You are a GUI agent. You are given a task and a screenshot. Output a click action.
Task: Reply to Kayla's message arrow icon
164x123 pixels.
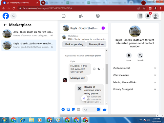(x=99, y=69)
